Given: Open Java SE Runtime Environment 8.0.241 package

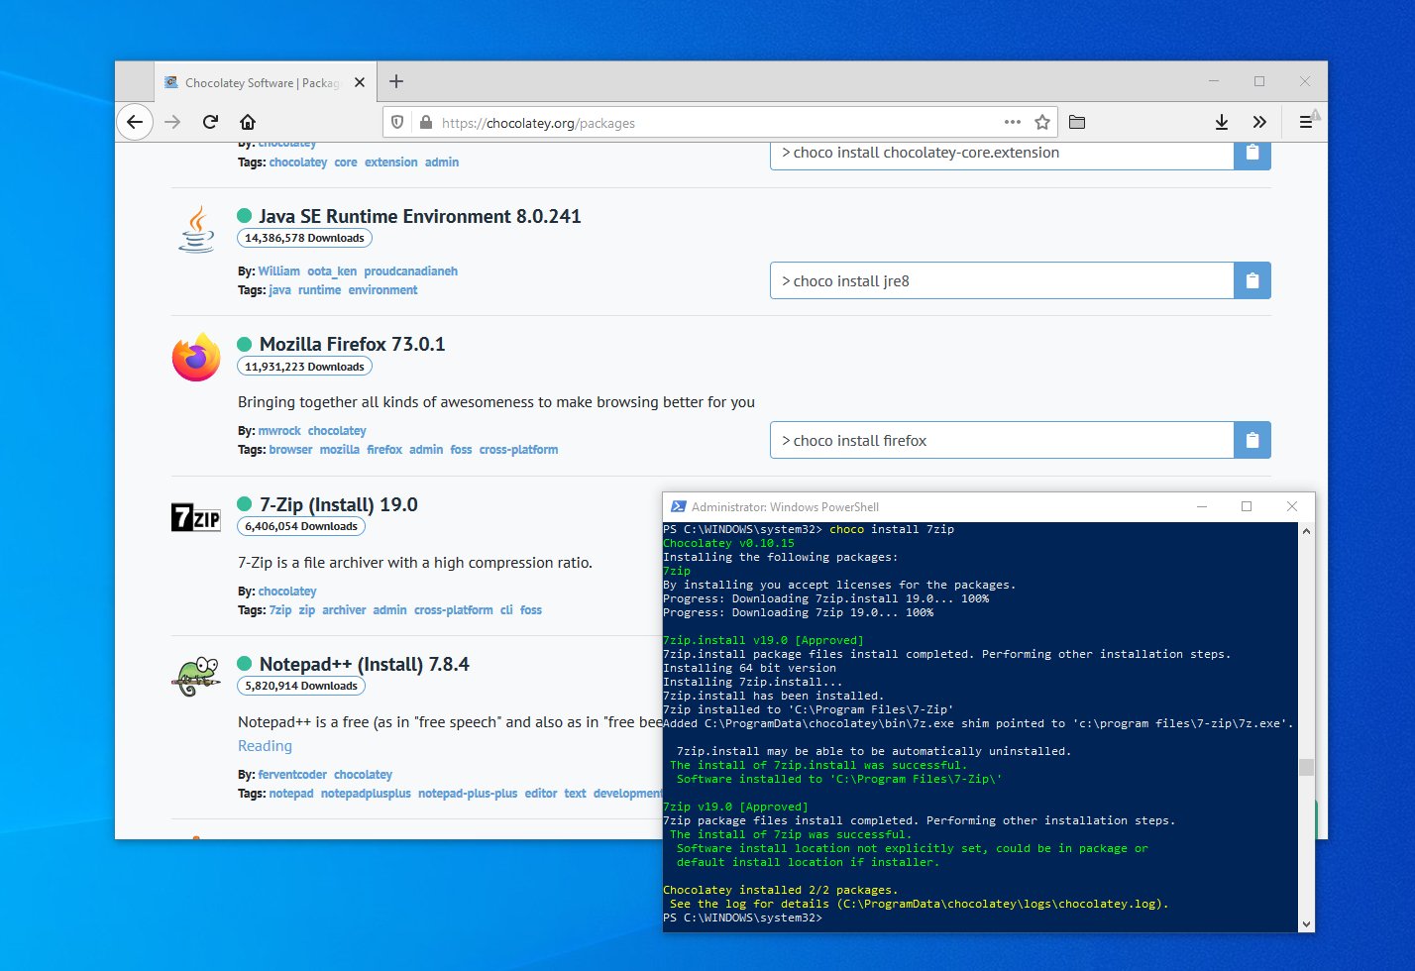Looking at the screenshot, I should [420, 216].
